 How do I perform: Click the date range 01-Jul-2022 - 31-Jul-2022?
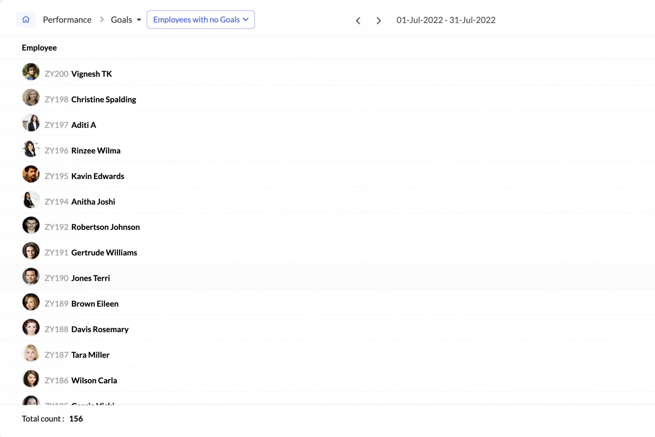click(445, 20)
